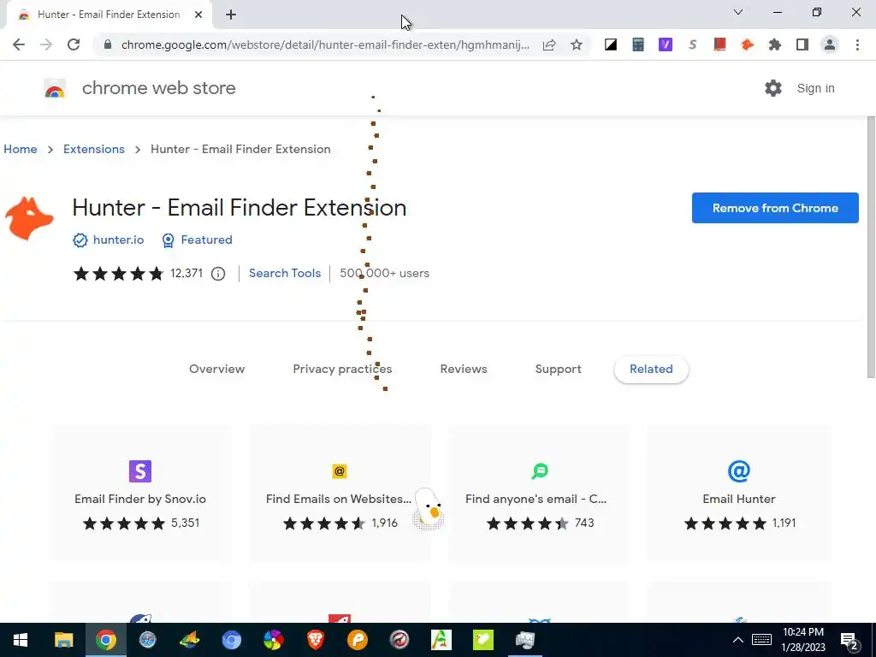Click the 500,000+ users text
The width and height of the screenshot is (876, 657).
384,273
